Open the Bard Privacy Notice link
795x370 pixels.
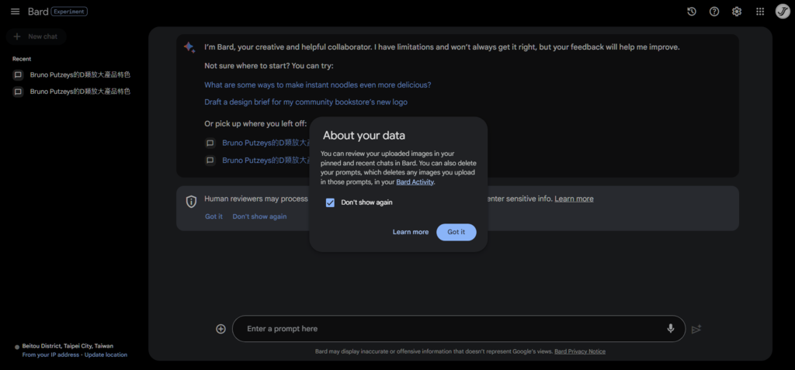point(580,351)
